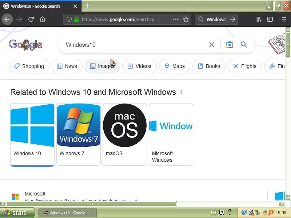Open the Microsoft search result
Image resolution: width=291 pixels, height=218 pixels.
point(35,194)
